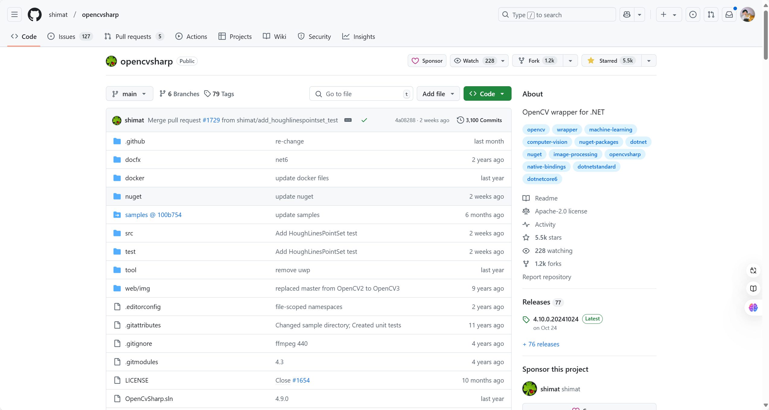
Task: Open the Copilot chat icon
Action: pos(627,14)
